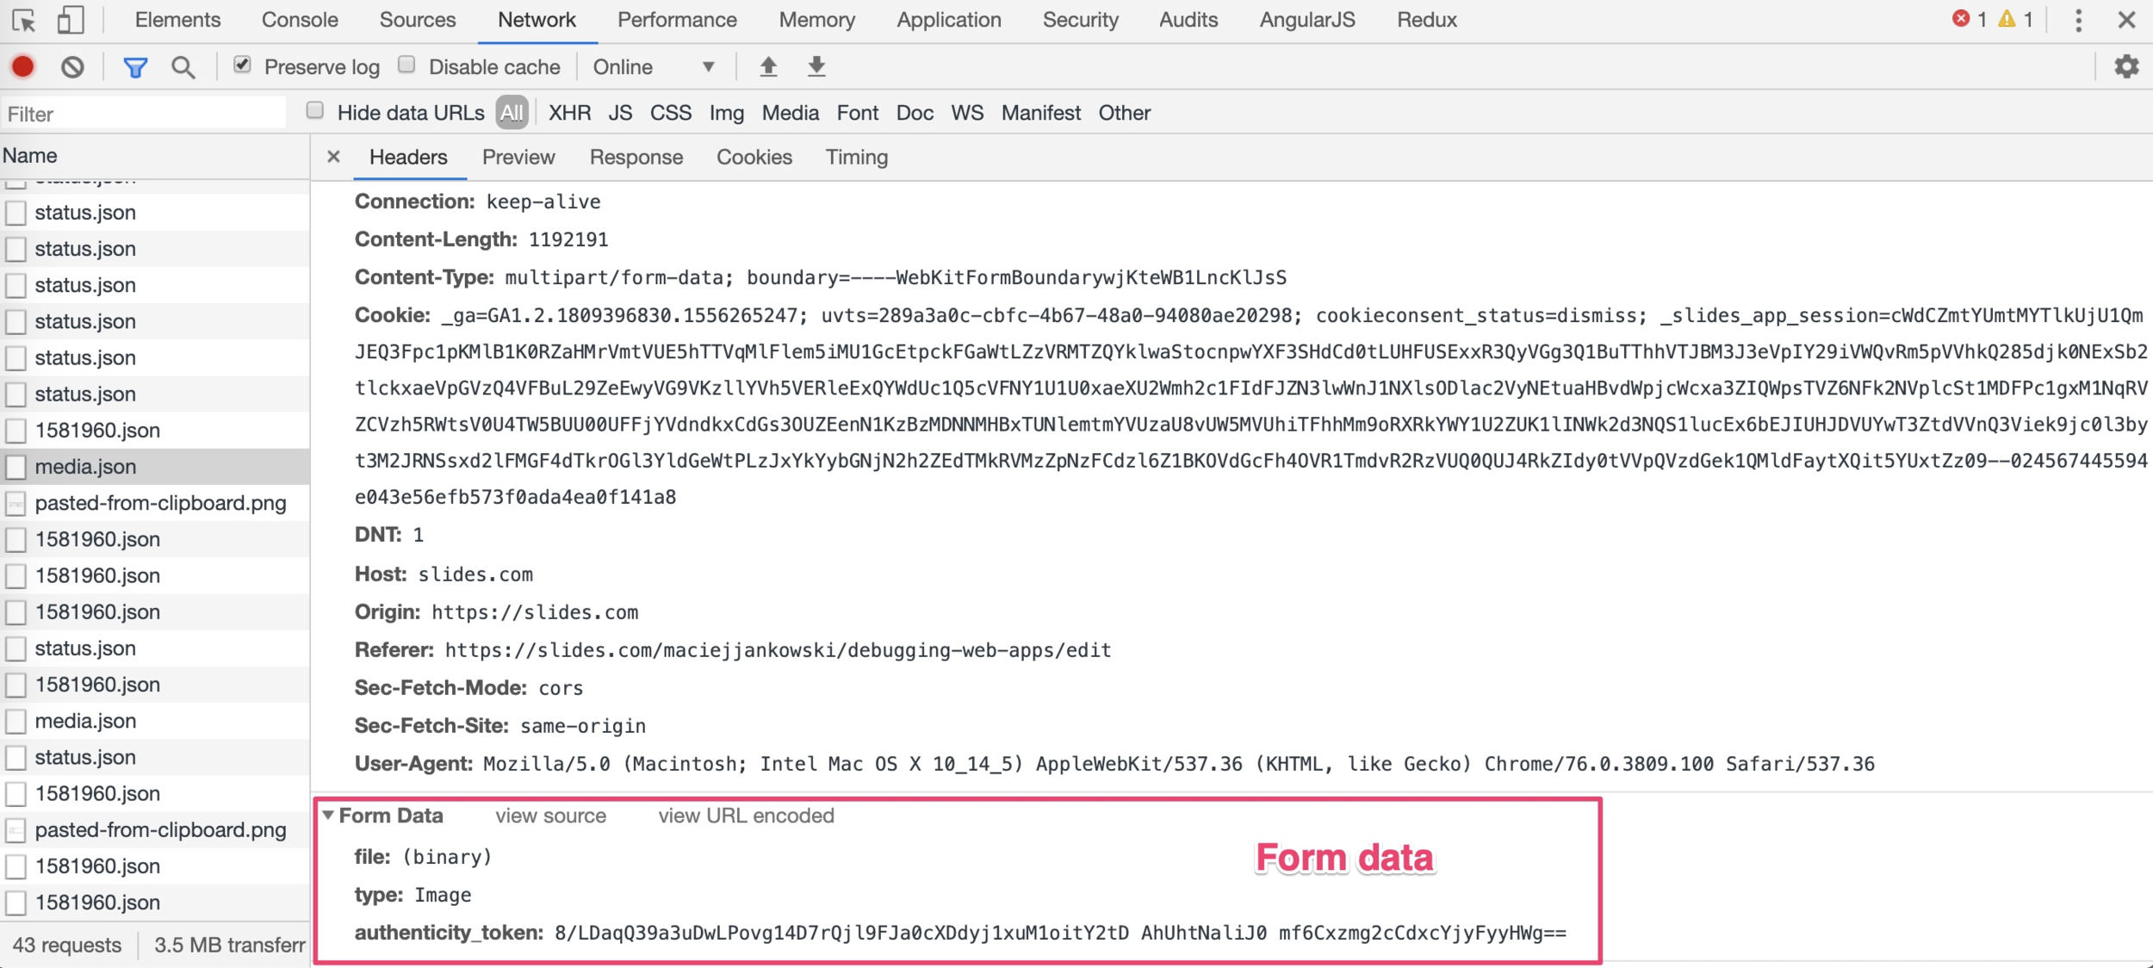Screen dimensions: 2153x968
Task: Toggle the filter funnel icon
Action: tap(135, 67)
